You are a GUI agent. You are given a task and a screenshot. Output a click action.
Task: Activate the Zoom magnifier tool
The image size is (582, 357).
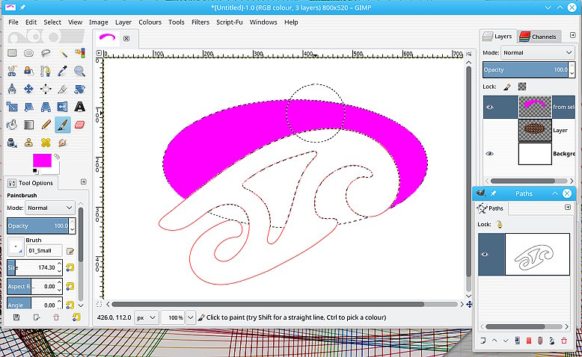[80, 71]
